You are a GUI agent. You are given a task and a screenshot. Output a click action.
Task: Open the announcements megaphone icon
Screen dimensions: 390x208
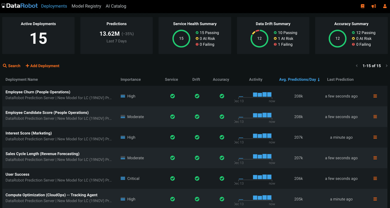pos(374,6)
